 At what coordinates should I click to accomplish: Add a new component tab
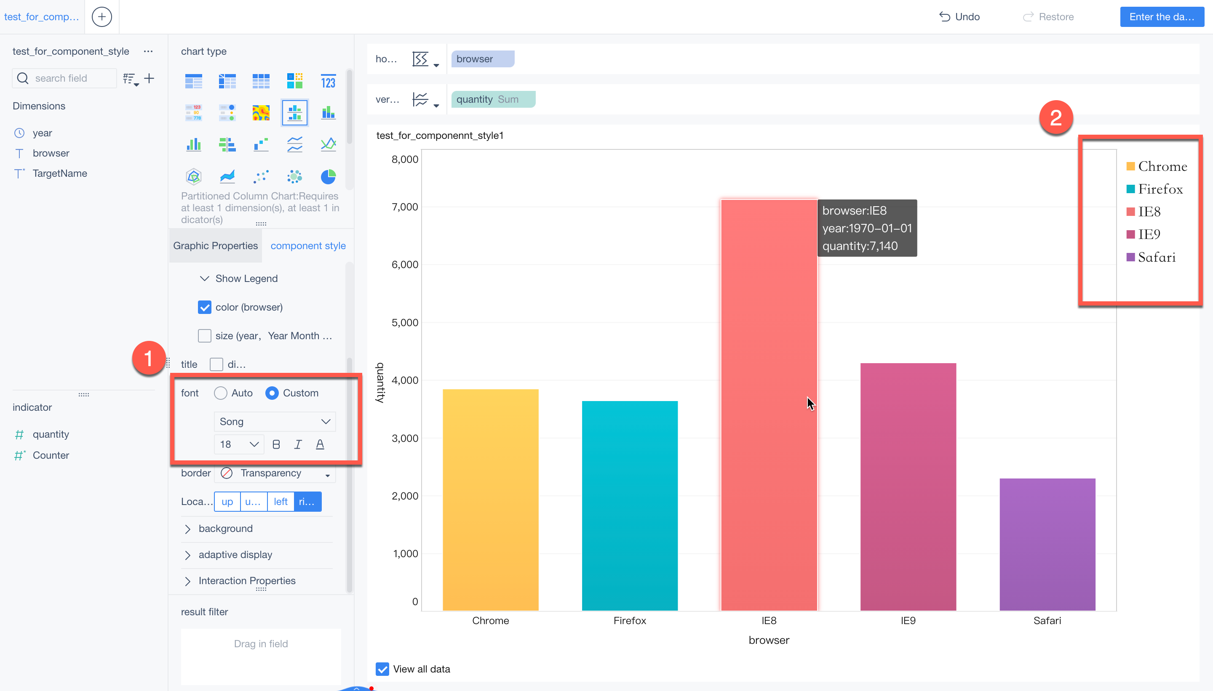[102, 16]
